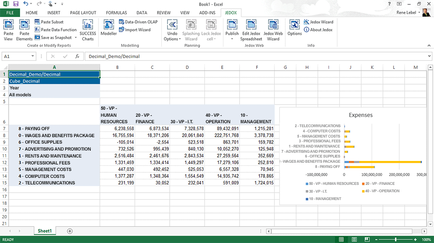Open SUCCESS Charts
This screenshot has height=243, width=434.
pos(88,30)
